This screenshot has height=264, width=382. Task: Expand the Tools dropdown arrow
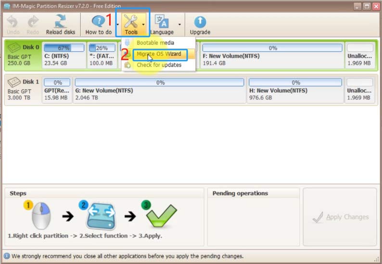[143, 25]
